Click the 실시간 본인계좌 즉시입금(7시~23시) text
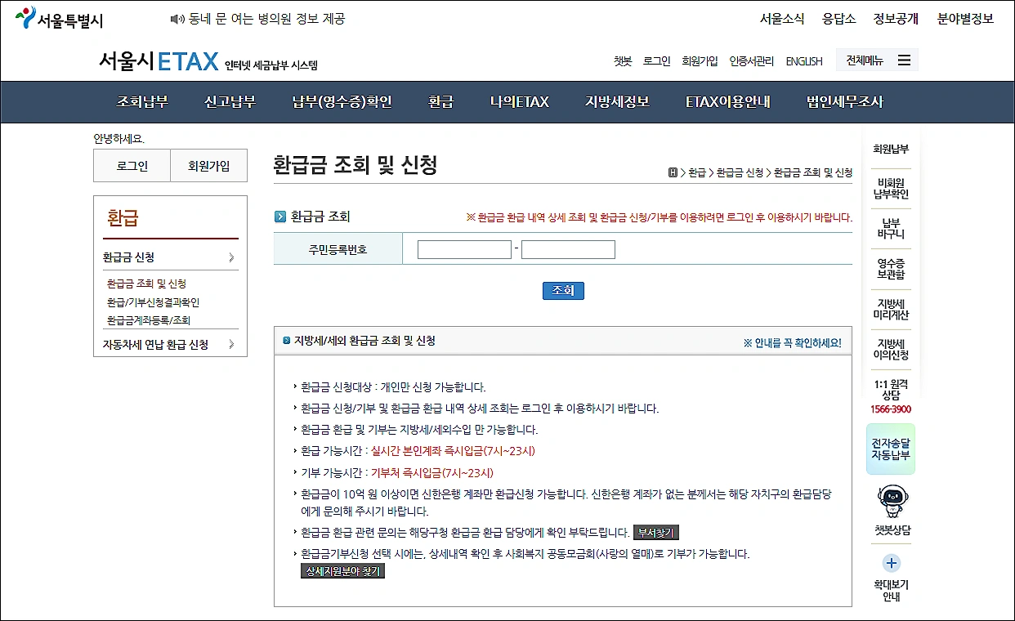Viewport: 1015px width, 621px height. point(453,451)
